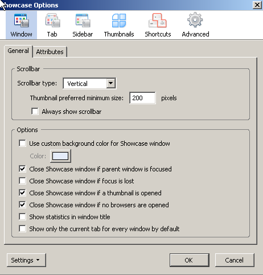Open the Sidebar options category
This screenshot has width=263, height=275.
[x=83, y=25]
